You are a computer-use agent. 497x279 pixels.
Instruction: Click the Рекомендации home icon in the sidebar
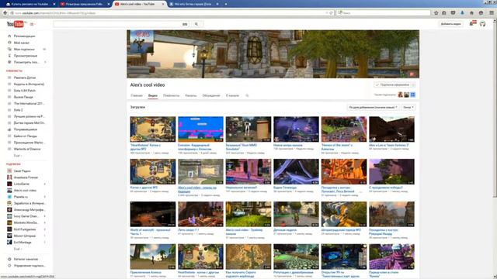pos(9,36)
